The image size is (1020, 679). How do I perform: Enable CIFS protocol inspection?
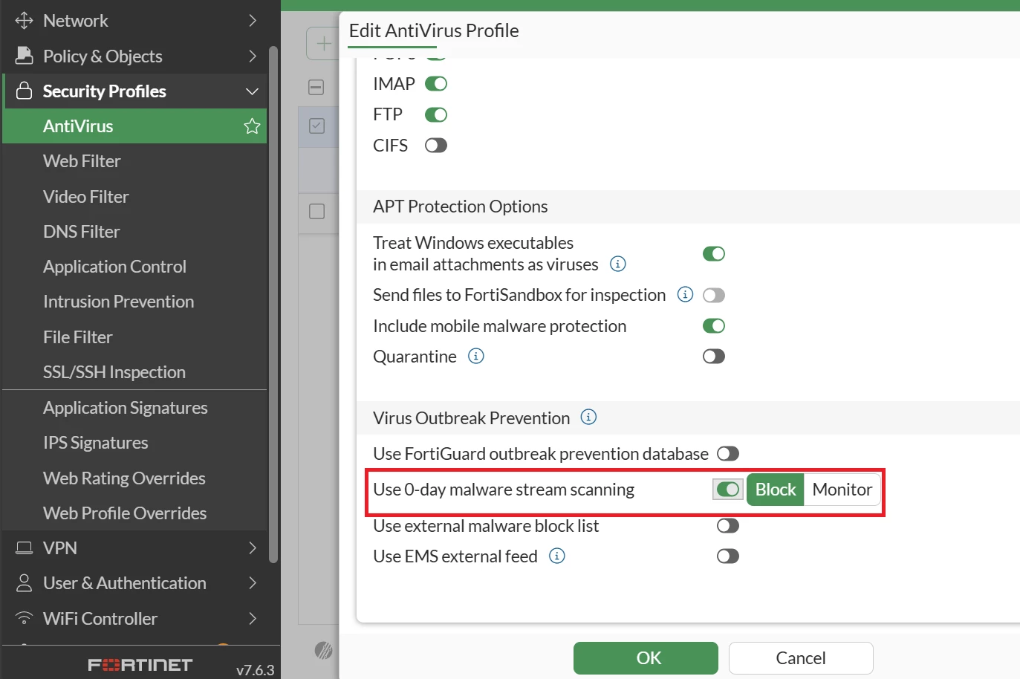pyautogui.click(x=436, y=146)
